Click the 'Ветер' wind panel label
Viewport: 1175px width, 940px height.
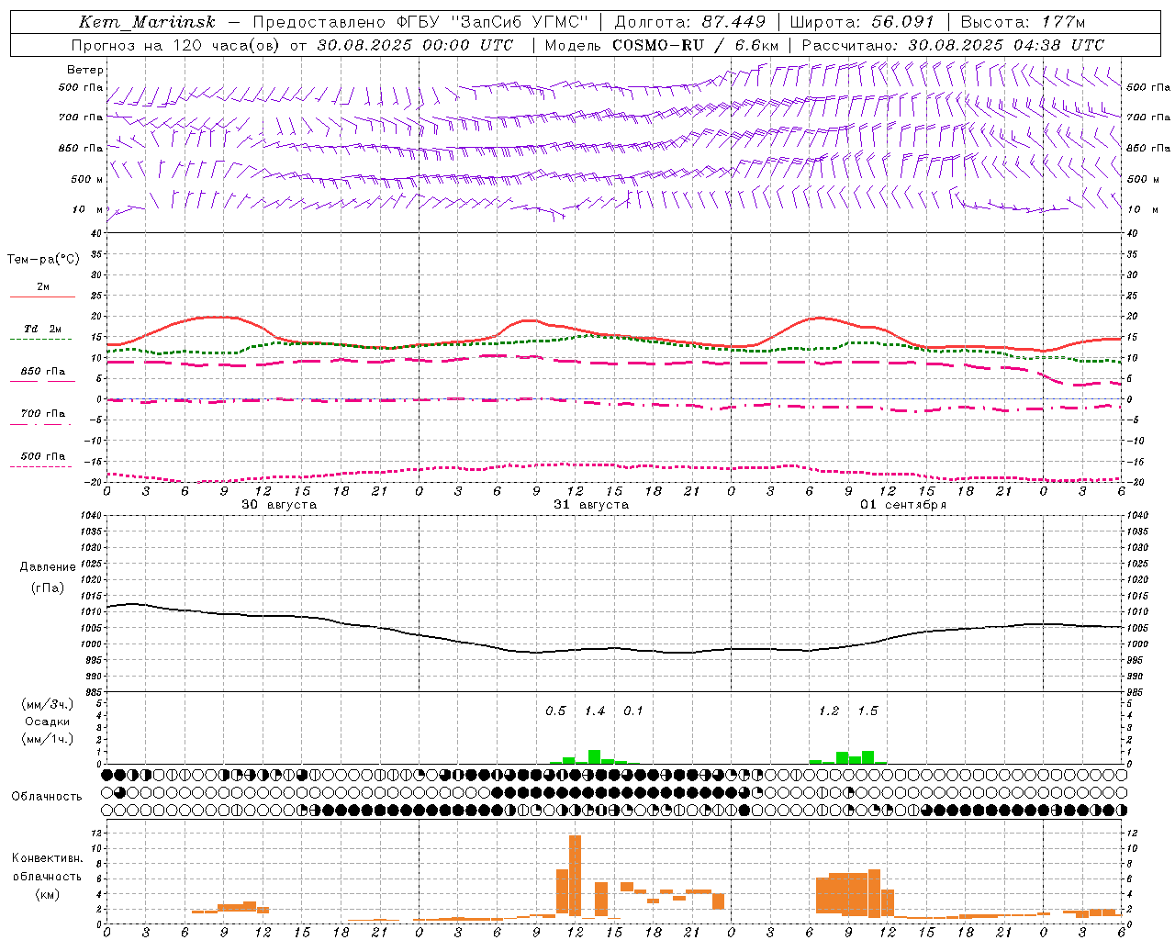pos(85,70)
